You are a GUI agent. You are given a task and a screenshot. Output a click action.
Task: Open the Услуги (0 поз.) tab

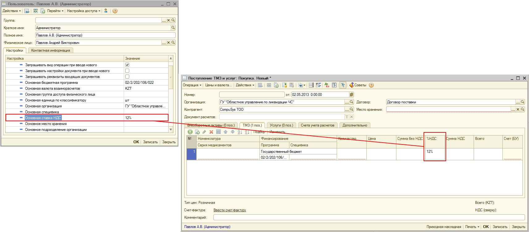click(x=281, y=125)
